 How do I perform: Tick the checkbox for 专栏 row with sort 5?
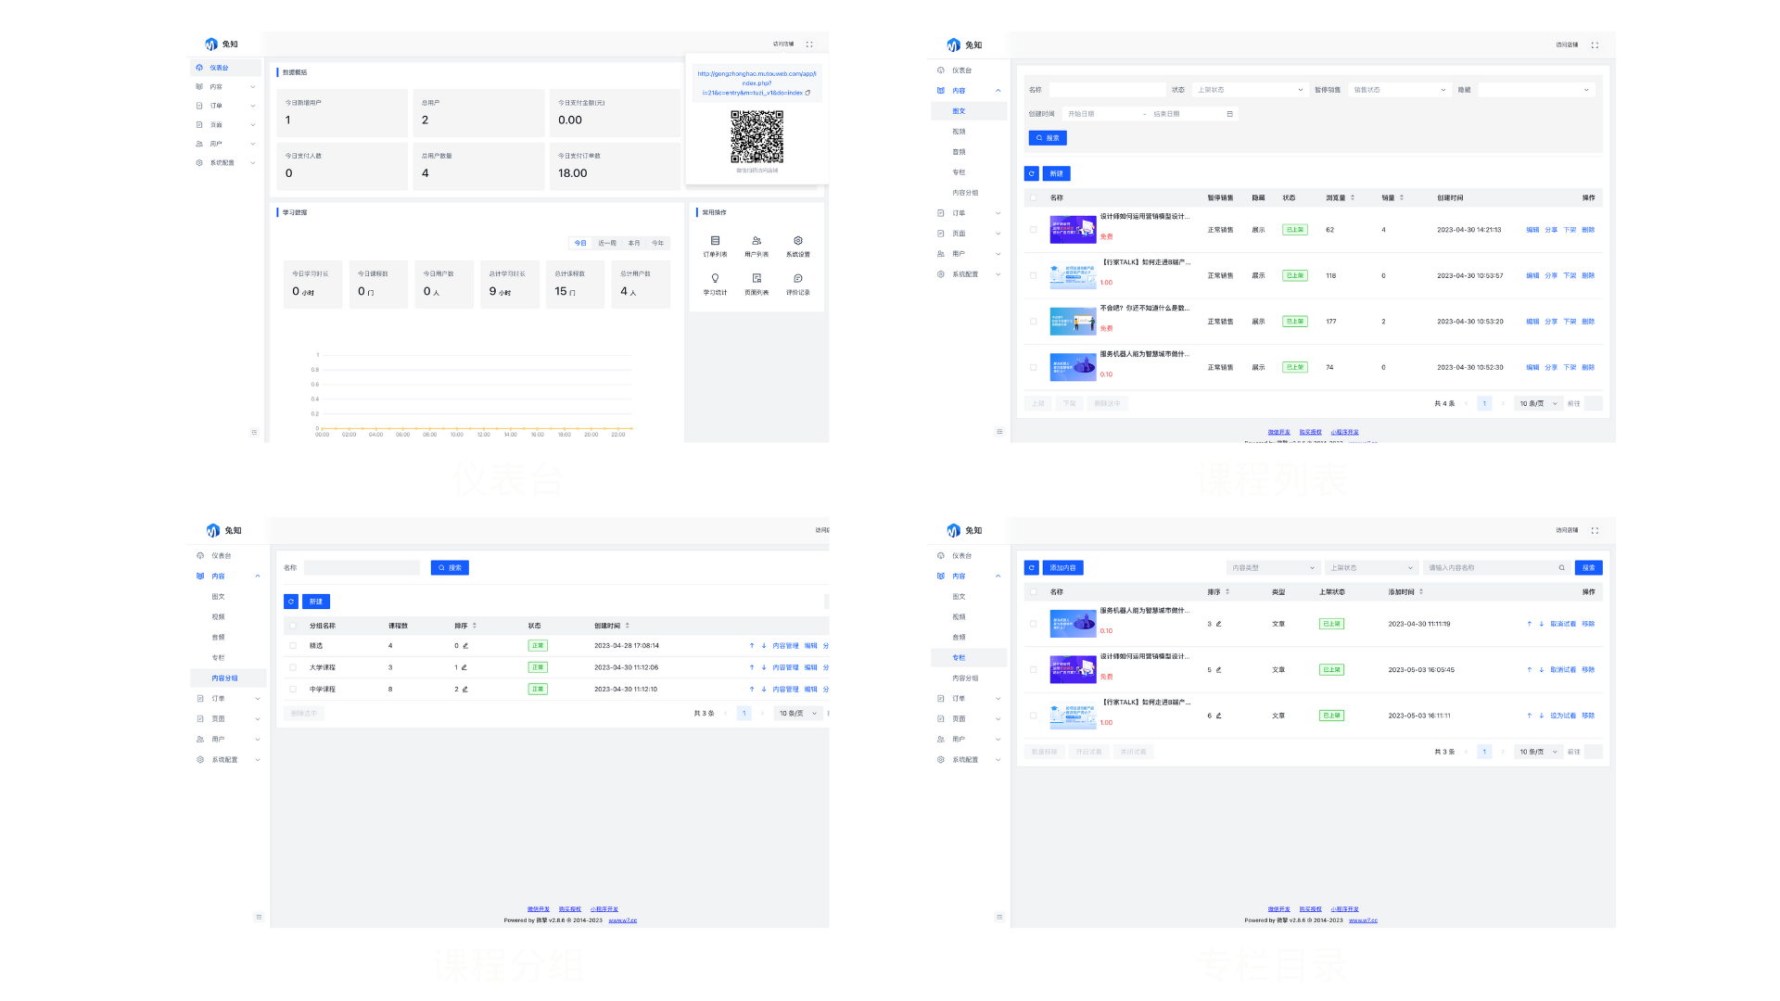pos(1034,670)
